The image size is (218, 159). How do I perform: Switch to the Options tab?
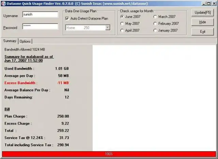[x=25, y=41]
